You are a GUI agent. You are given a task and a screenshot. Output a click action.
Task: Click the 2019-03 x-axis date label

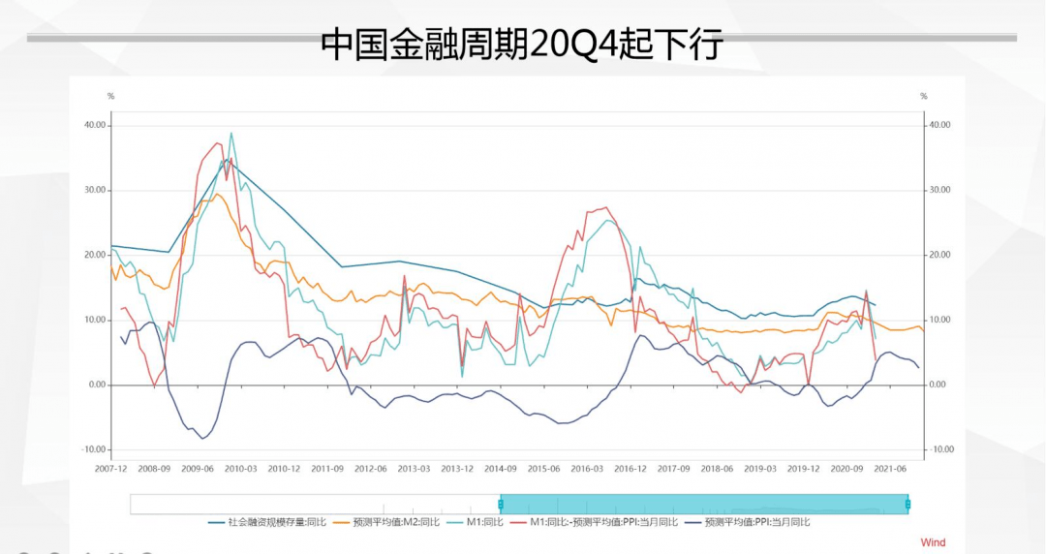coord(760,469)
